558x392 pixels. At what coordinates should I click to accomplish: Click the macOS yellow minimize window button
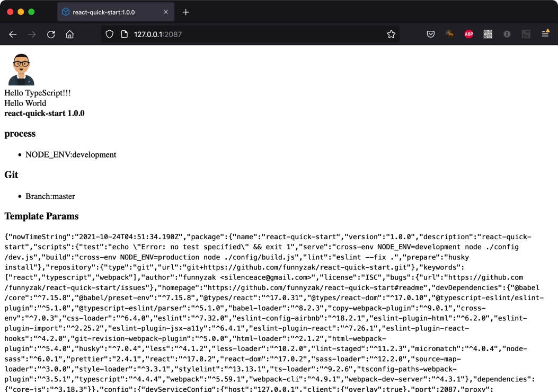click(x=21, y=12)
